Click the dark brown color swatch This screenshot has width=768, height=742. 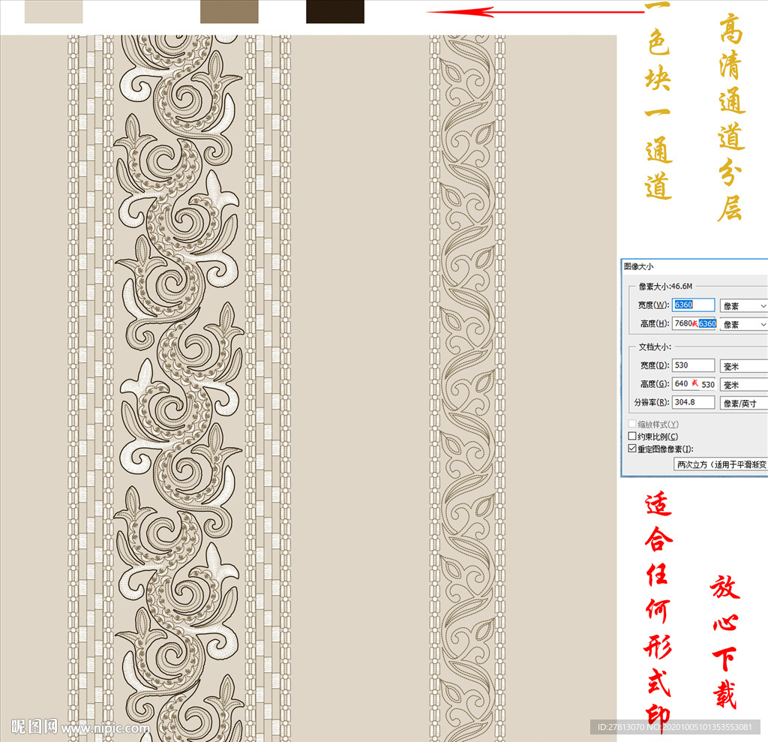pyautogui.click(x=335, y=11)
